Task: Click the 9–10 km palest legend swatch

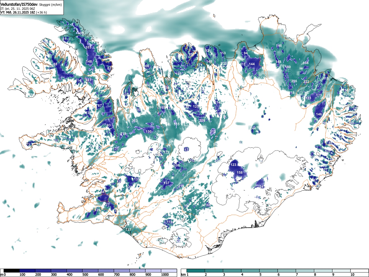Action: coord(341,271)
